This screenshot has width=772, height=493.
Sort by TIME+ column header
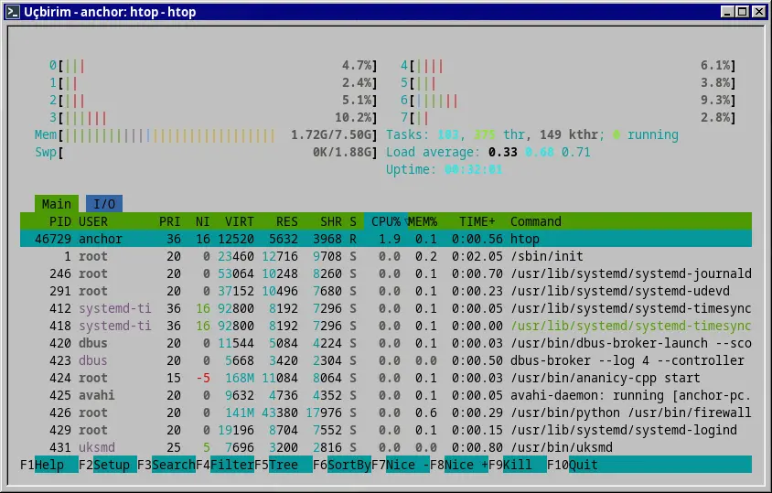tap(477, 221)
